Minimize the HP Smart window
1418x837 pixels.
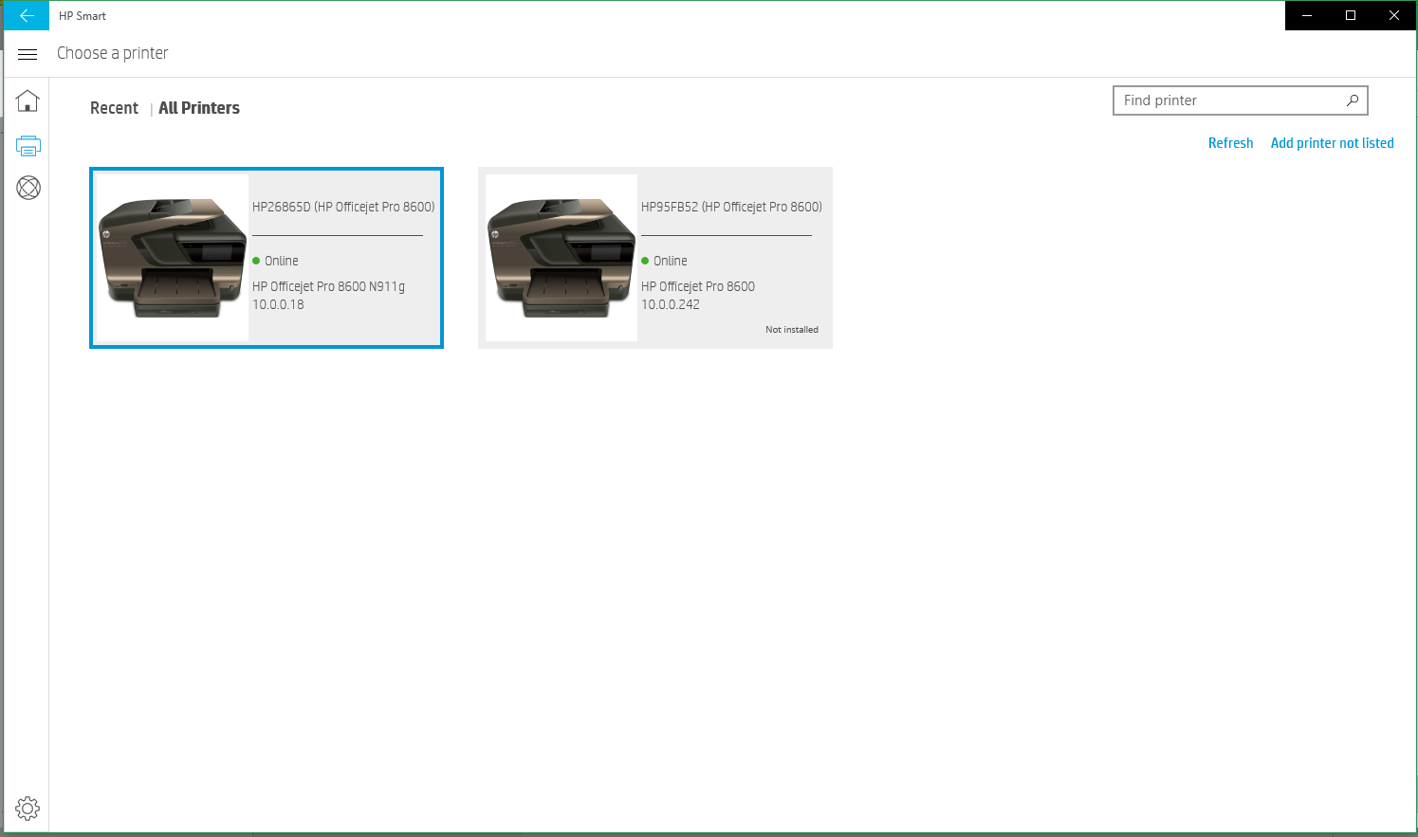click(x=1307, y=16)
